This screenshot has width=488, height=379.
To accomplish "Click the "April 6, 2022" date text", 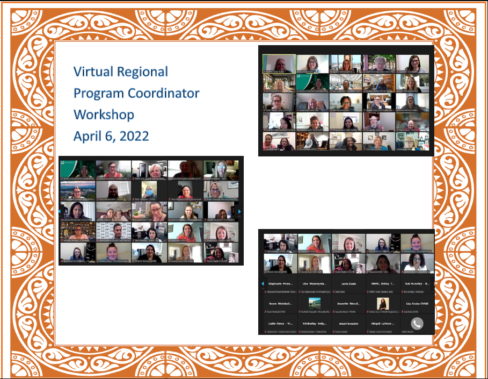I will point(111,136).
